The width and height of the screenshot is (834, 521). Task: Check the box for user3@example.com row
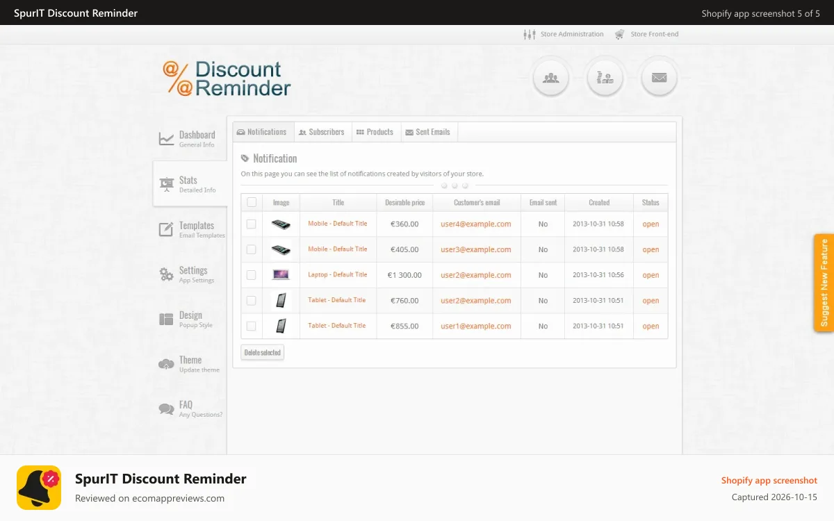point(252,249)
